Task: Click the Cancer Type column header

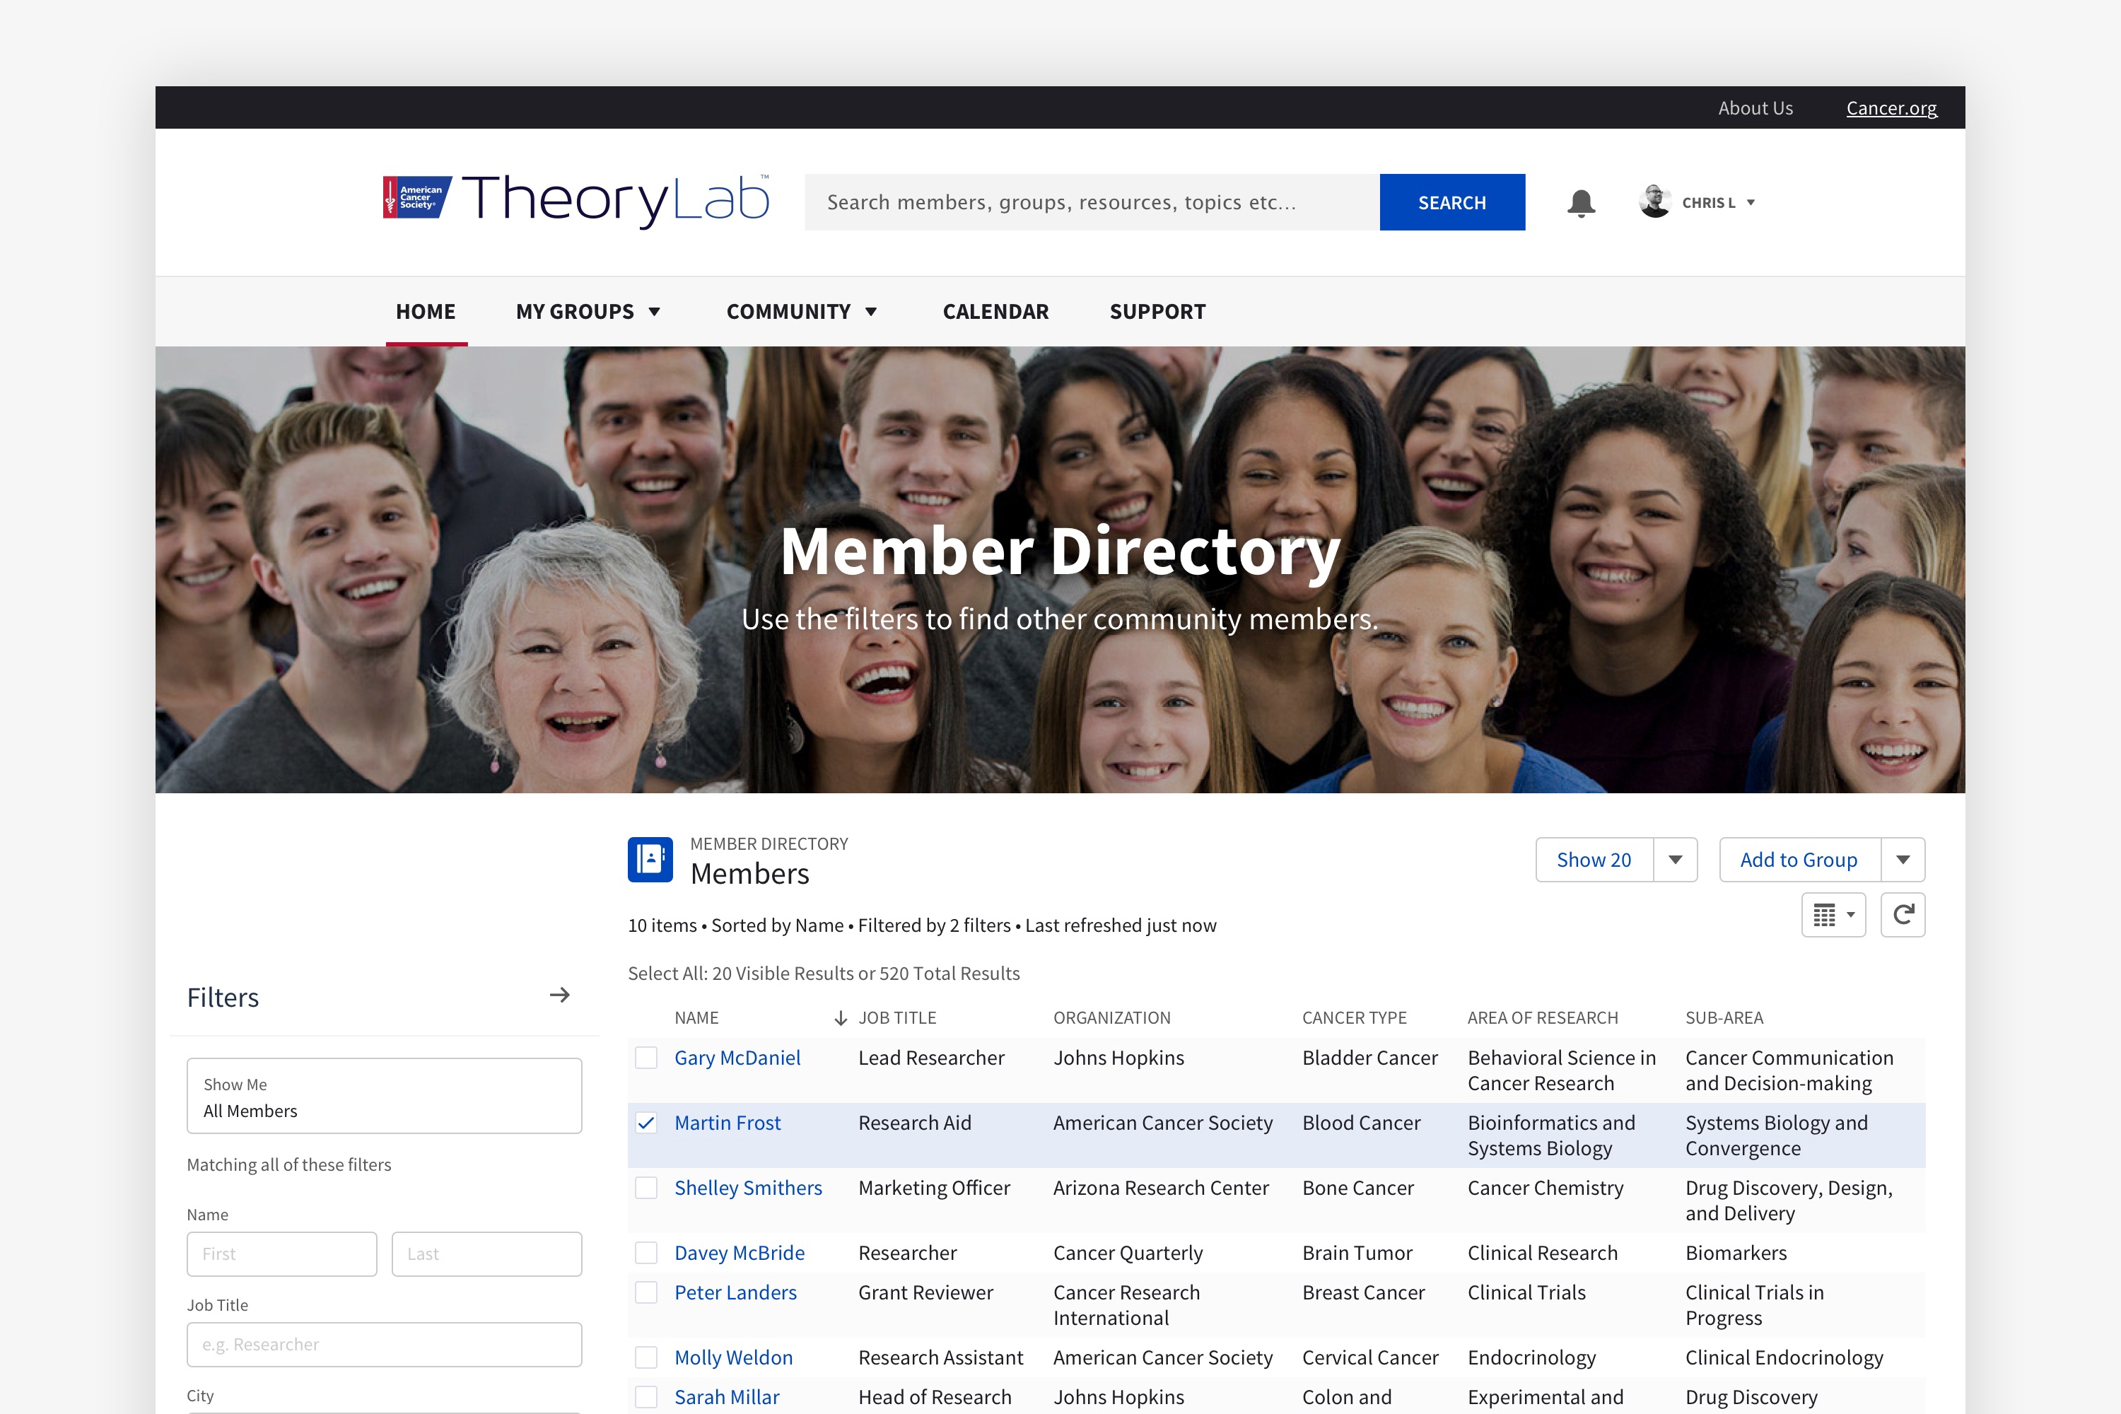Action: coord(1355,1018)
